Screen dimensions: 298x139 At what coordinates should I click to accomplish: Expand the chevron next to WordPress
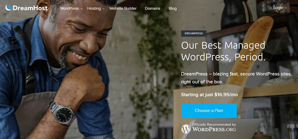click(x=81, y=9)
